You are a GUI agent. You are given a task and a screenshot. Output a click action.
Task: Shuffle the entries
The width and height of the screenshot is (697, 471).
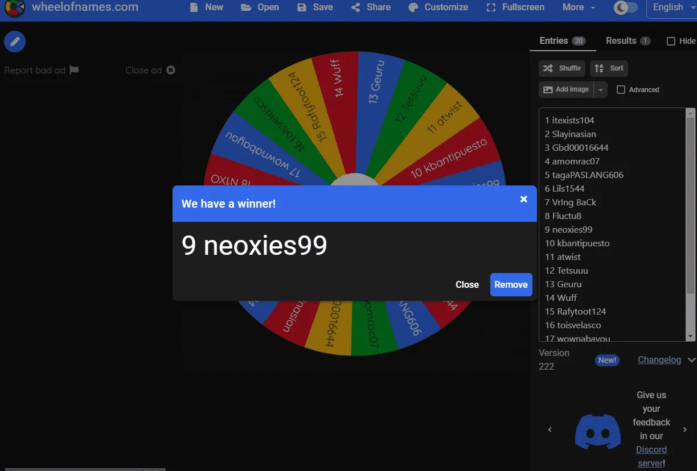(x=561, y=68)
